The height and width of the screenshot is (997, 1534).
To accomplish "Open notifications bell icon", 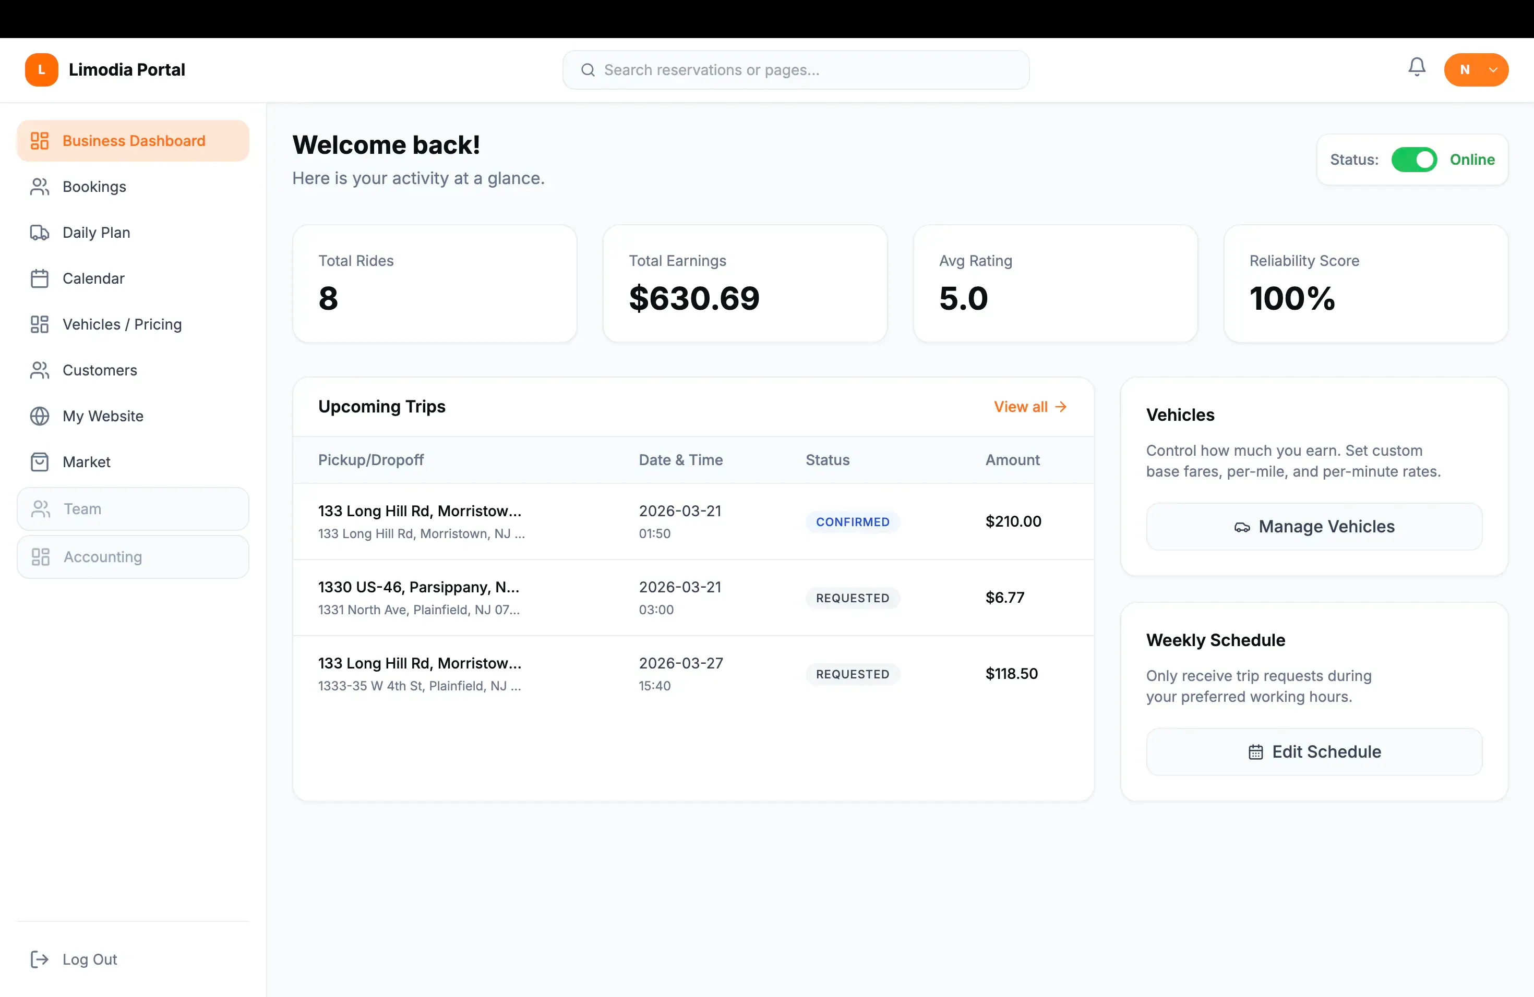I will pos(1416,67).
